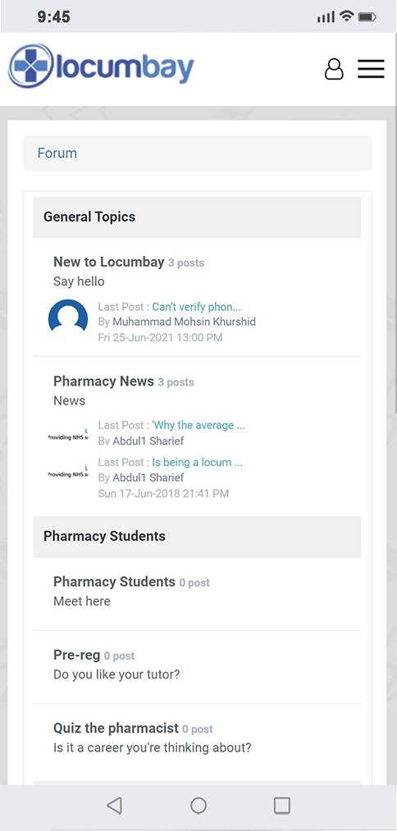
Task: Open the New to Locumbay forum
Action: tap(108, 262)
